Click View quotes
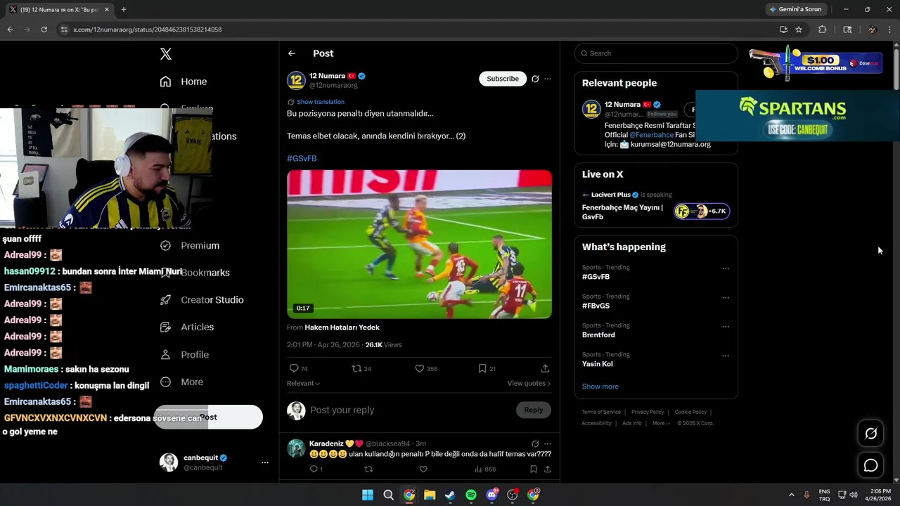 tap(529, 383)
